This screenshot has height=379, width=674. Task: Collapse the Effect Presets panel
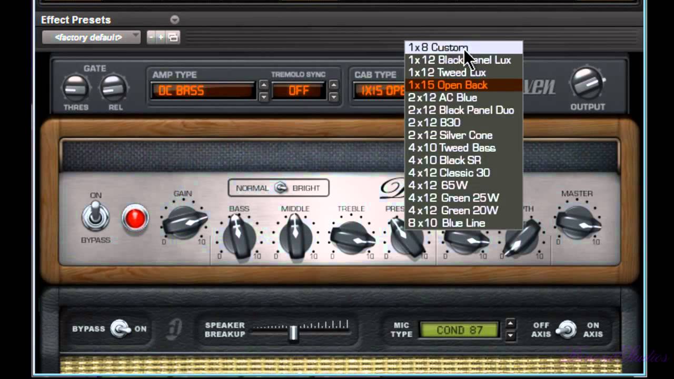(x=174, y=19)
